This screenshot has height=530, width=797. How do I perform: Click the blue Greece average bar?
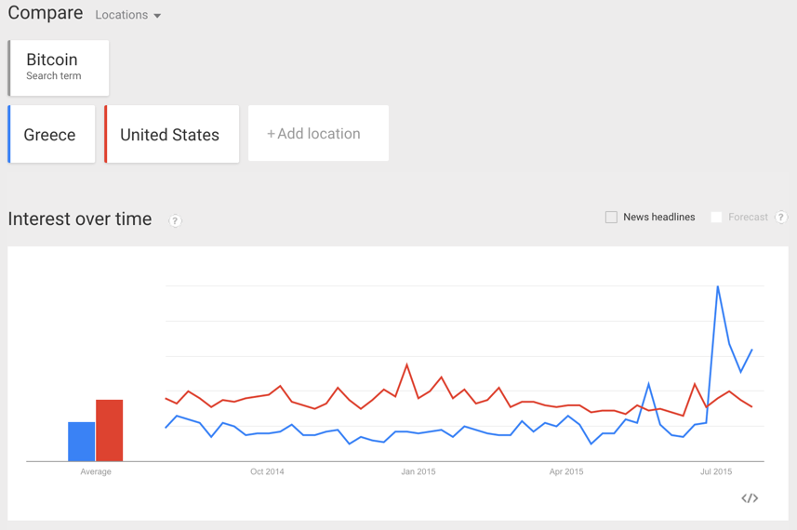(x=81, y=442)
